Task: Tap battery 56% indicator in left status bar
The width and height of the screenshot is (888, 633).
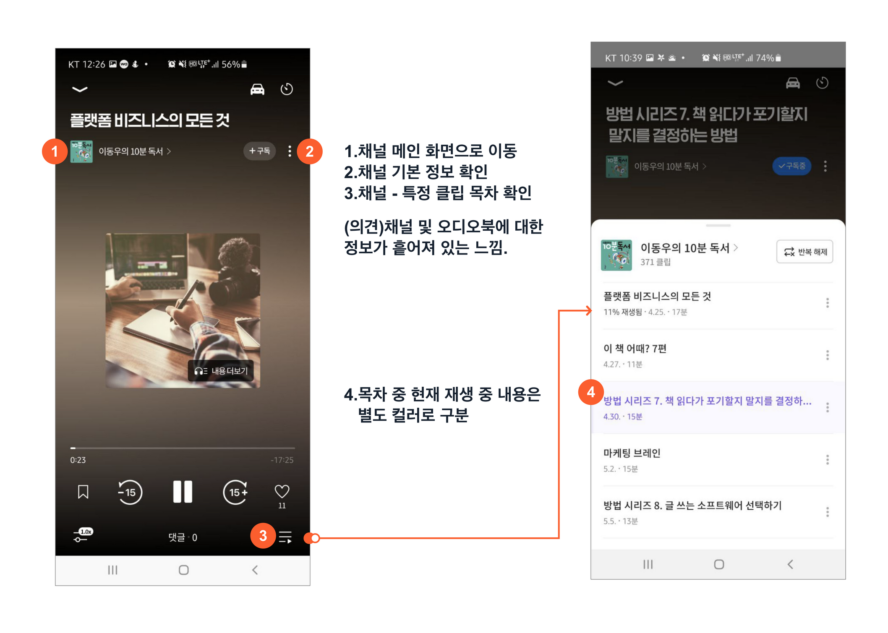Action: (234, 64)
